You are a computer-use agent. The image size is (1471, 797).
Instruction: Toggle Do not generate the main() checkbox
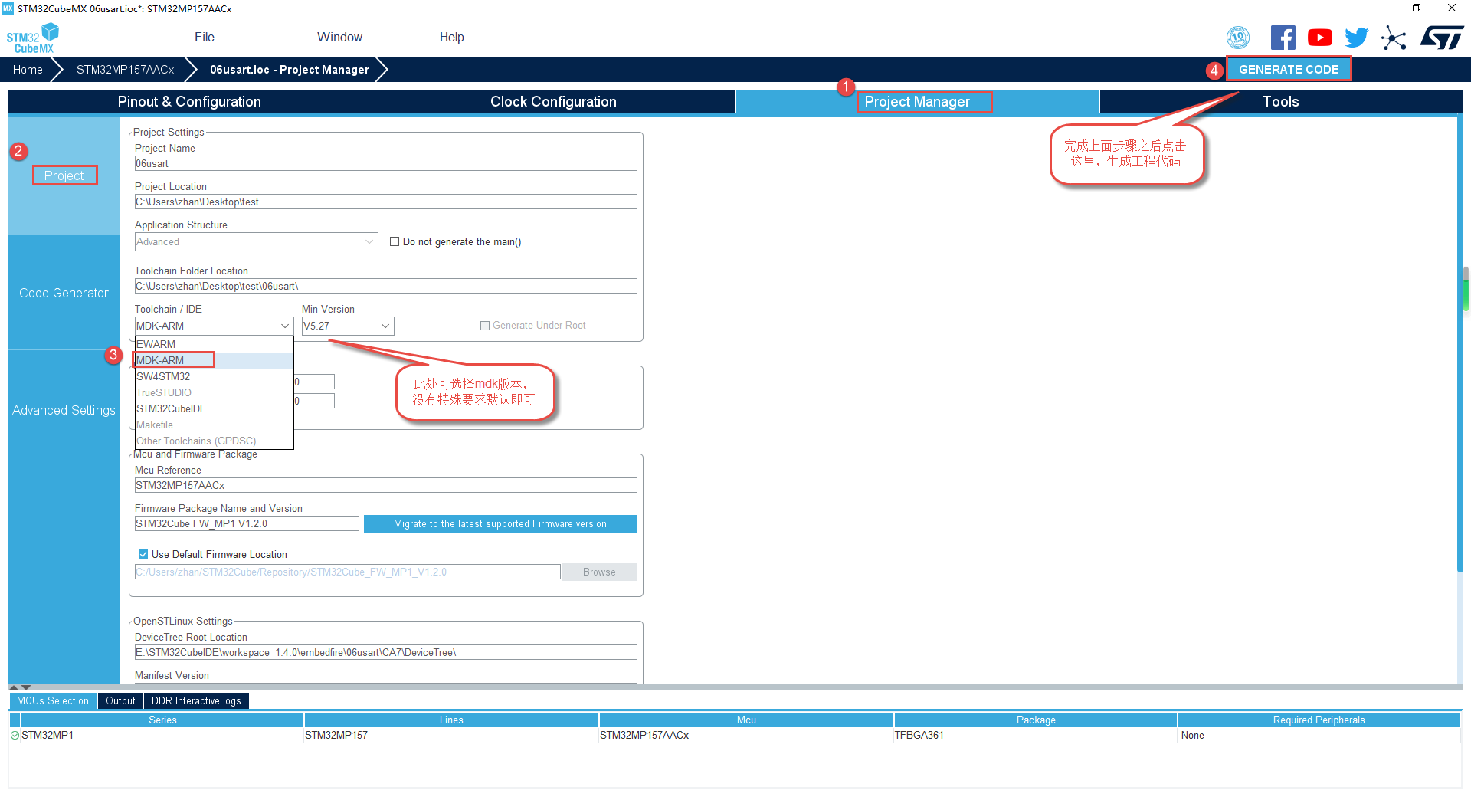(x=395, y=241)
